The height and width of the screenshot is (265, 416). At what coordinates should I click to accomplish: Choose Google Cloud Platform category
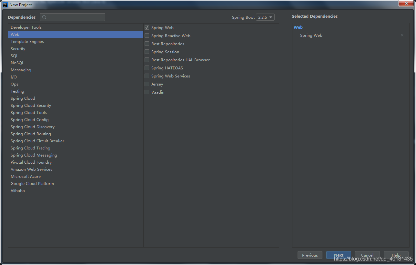(x=76, y=184)
